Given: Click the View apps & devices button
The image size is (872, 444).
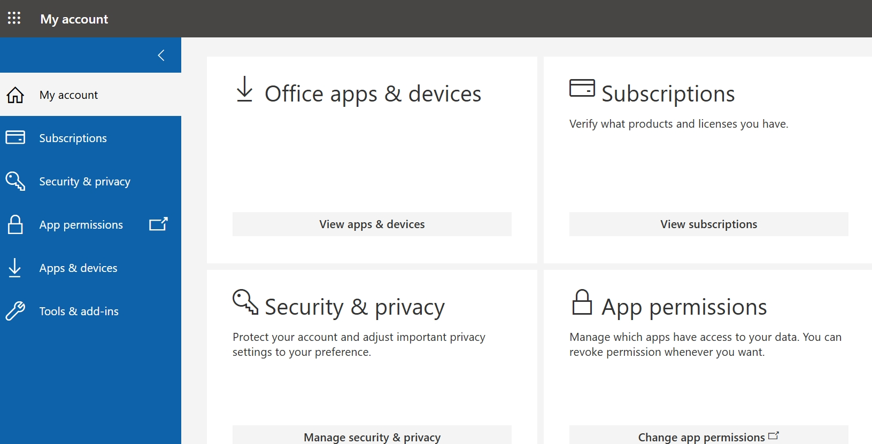Looking at the screenshot, I should pyautogui.click(x=372, y=224).
